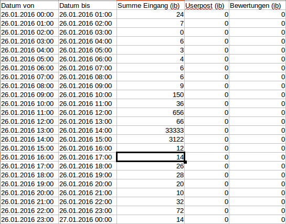
Task: Click the cell containing value 33333
Action: click(151, 131)
